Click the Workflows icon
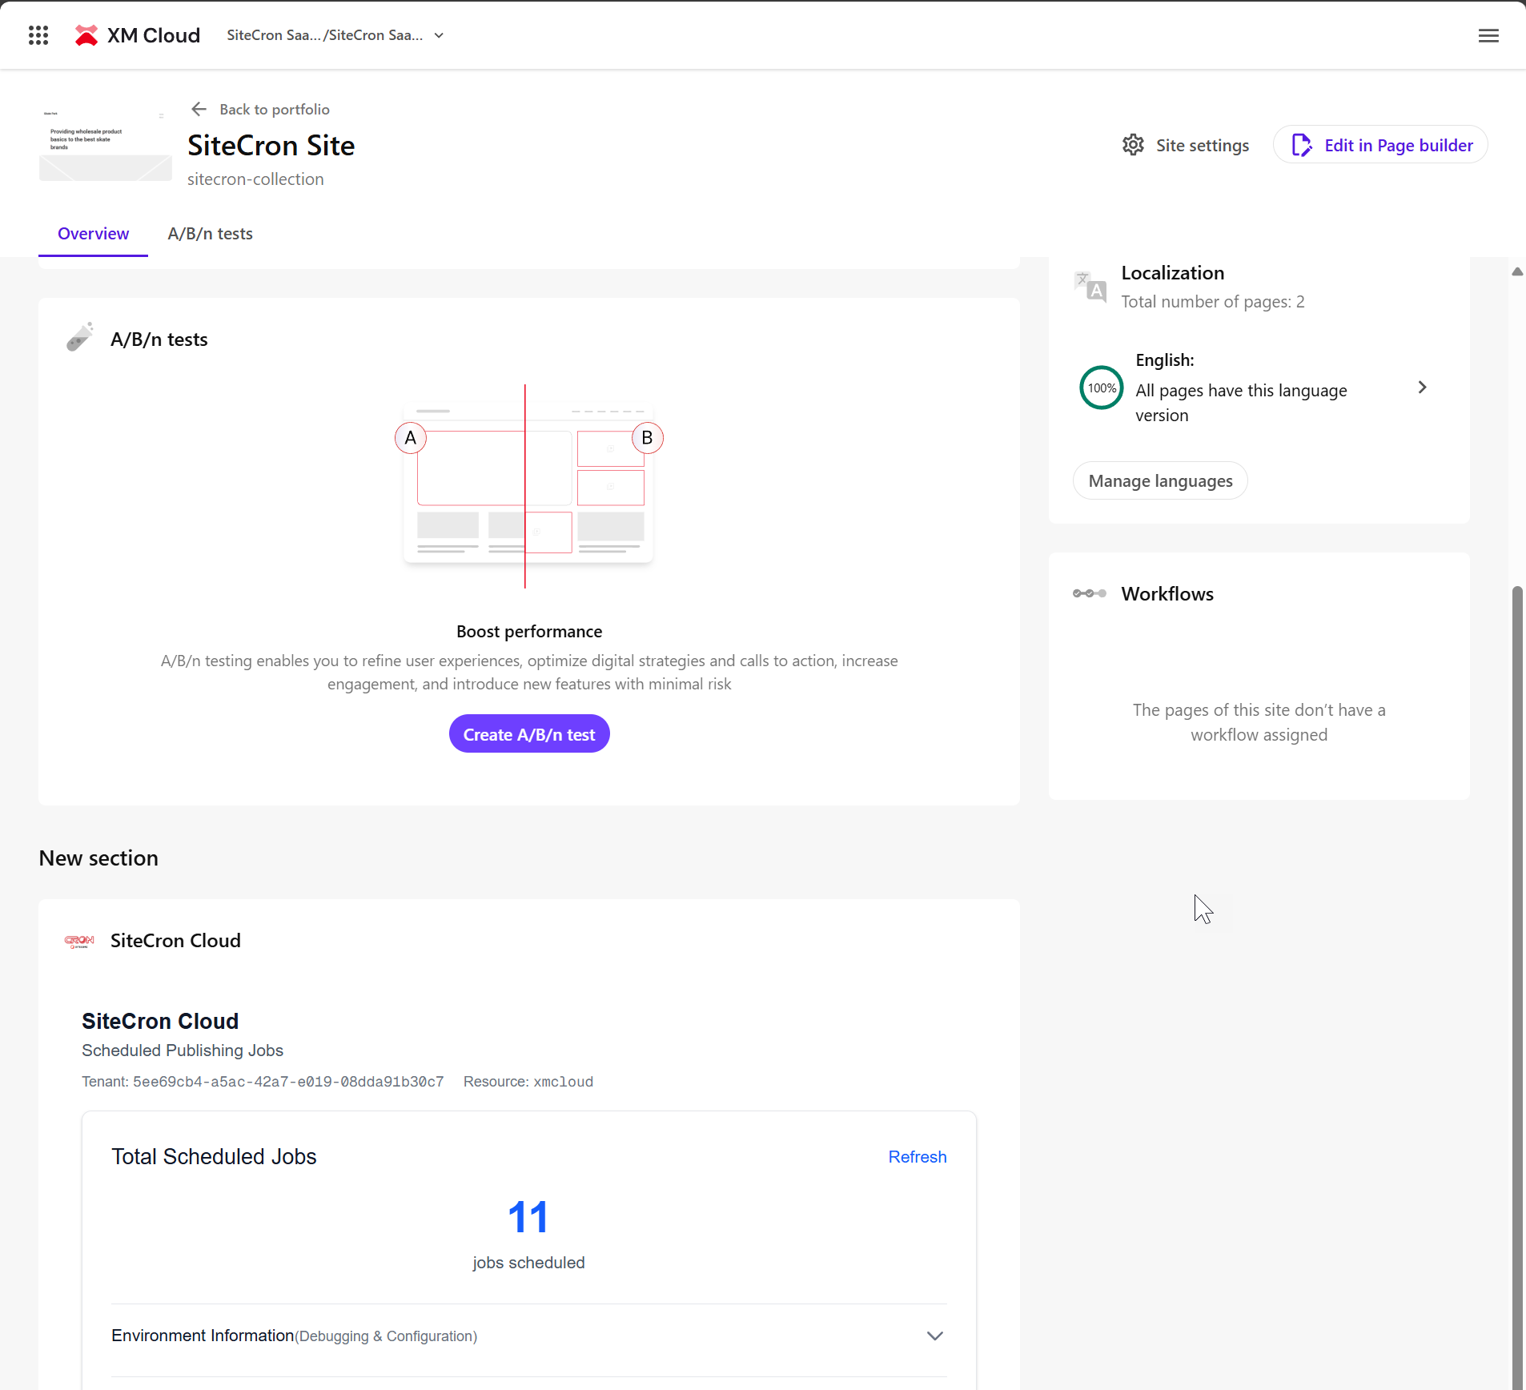The height and width of the screenshot is (1390, 1526). pyautogui.click(x=1090, y=593)
